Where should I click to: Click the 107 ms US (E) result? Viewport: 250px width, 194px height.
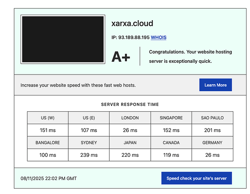(89, 130)
